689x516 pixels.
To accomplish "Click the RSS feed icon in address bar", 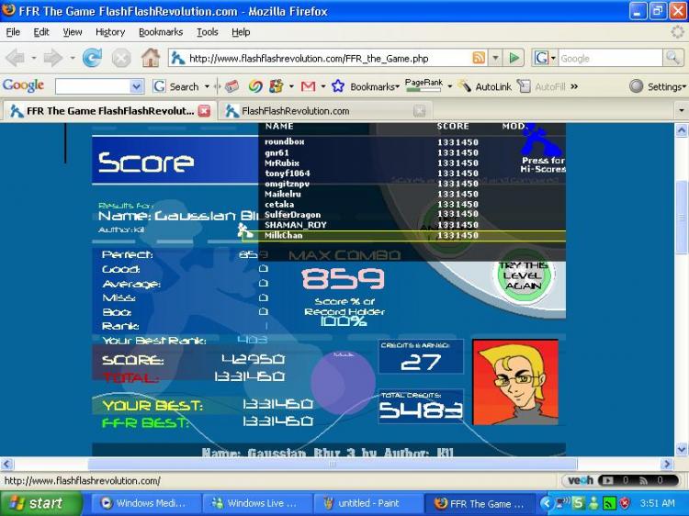I will pyautogui.click(x=479, y=58).
